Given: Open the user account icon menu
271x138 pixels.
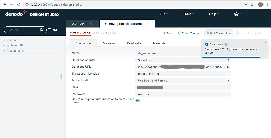Looking at the screenshot, I should pyautogui.click(x=237, y=14).
